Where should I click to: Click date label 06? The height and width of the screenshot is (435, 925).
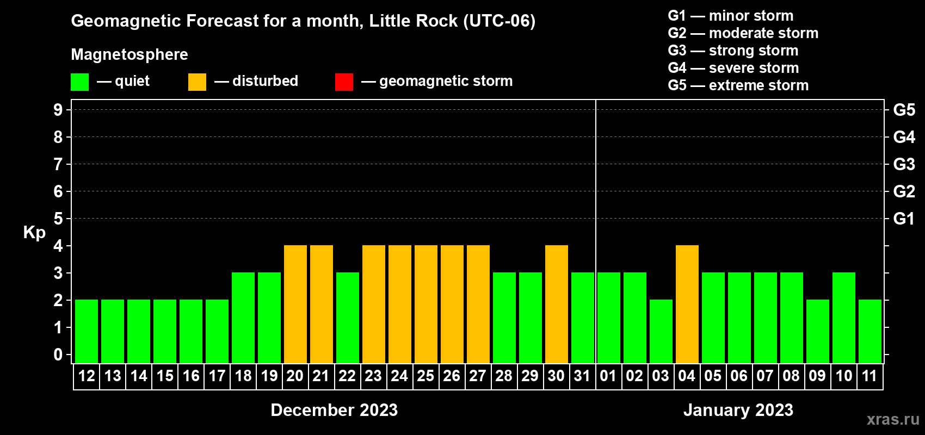coord(739,376)
